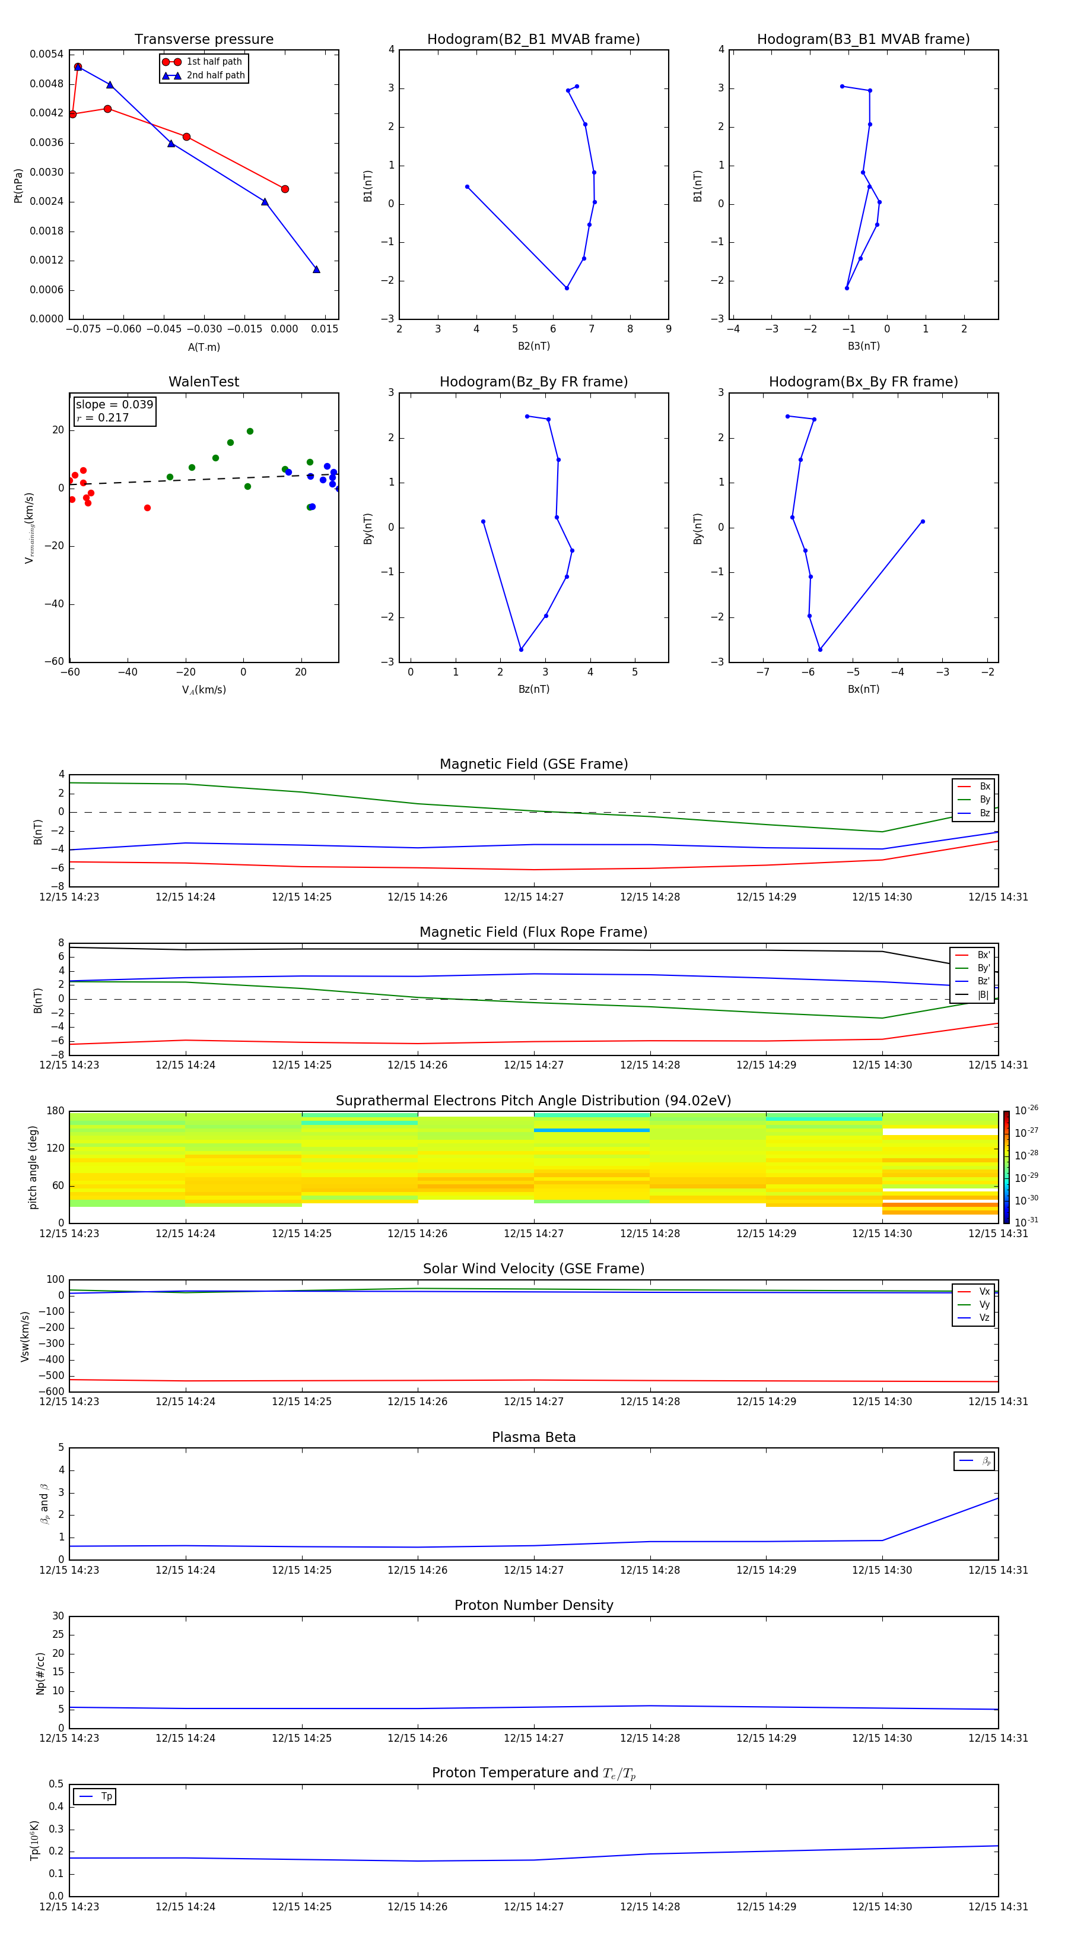Click the |B| legend entry in Flux Rope Frame

click(973, 995)
